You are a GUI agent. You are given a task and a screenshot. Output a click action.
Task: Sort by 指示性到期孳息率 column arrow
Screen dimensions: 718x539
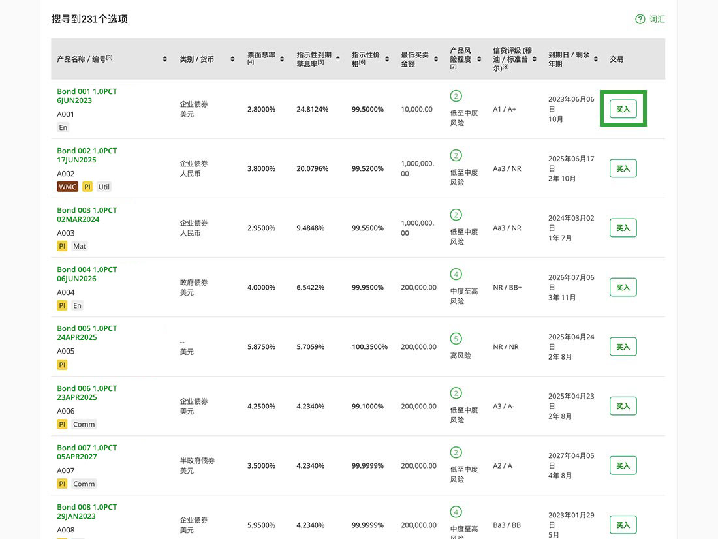338,58
